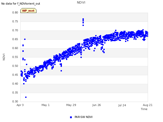This screenshot has height=122, width=163.
Task: Click the 0.65 y-axis tick label
Action: click(x=15, y=39)
